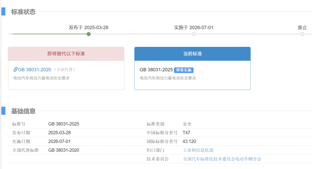Click the 实施于 2026-07-01 timeline label
312x169 pixels.
[194, 27]
